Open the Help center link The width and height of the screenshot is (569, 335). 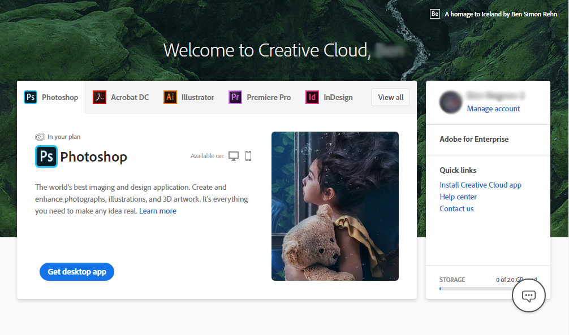[458, 197]
